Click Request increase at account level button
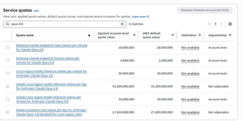 [x=205, y=10]
